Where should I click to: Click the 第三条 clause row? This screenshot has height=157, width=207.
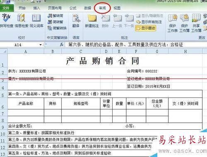point(82,140)
